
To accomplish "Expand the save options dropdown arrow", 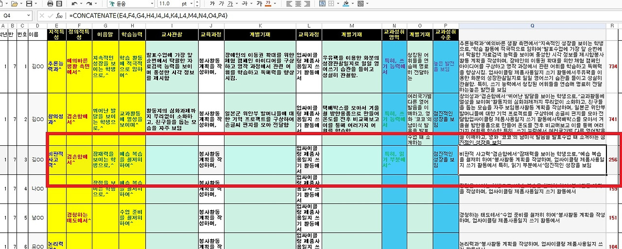I will pyautogui.click(x=36, y=4).
